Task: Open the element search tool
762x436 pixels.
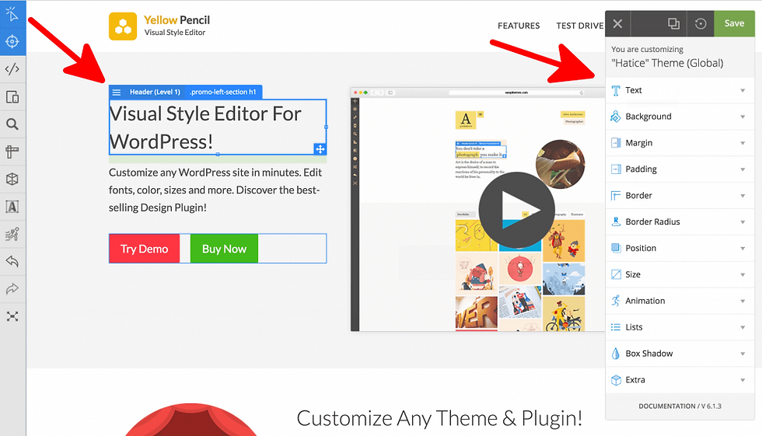Action: coord(12,124)
